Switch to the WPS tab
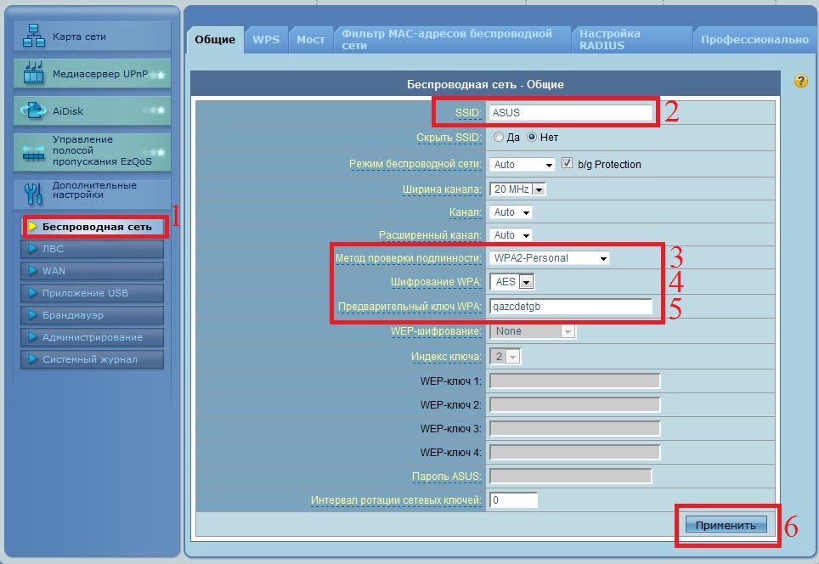Viewport: 819px width, 564px height. pos(266,40)
